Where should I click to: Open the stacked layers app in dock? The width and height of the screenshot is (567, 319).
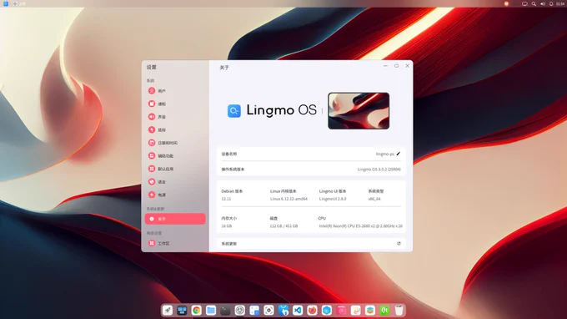(x=370, y=311)
